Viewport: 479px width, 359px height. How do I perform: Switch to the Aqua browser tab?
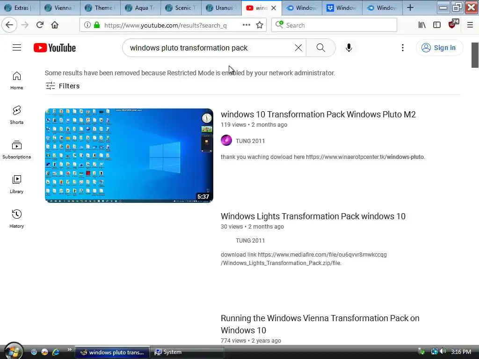point(141,8)
